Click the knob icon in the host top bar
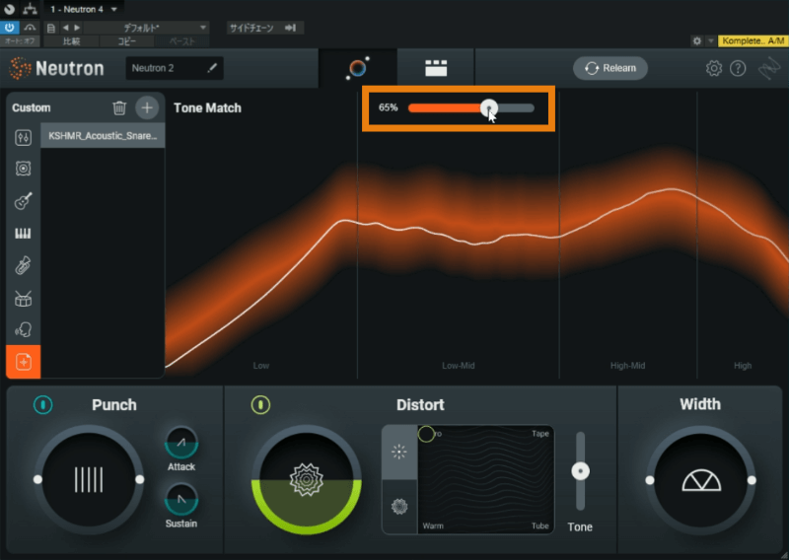789x560 pixels. pyautogui.click(x=9, y=9)
